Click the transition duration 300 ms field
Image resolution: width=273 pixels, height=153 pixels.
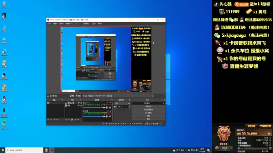[123, 107]
